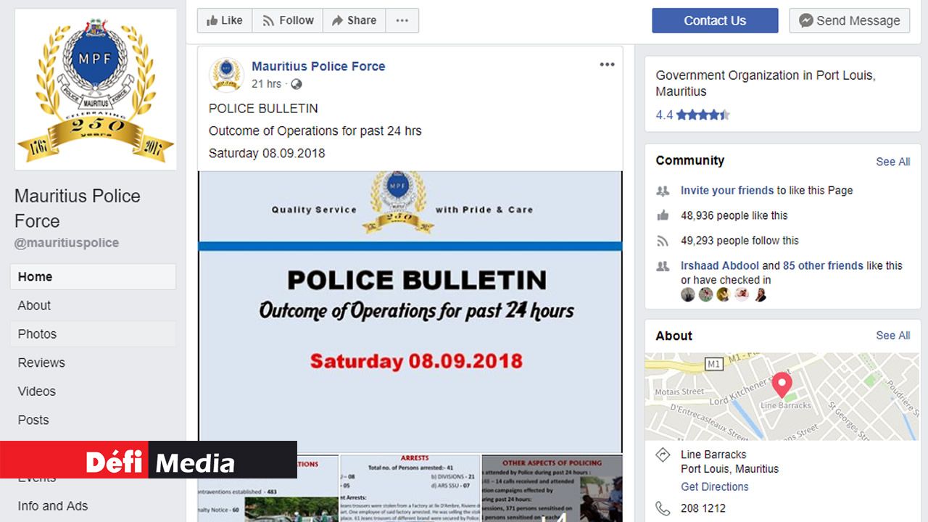Expand Community with See All
The width and height of the screenshot is (928, 522).
point(892,162)
